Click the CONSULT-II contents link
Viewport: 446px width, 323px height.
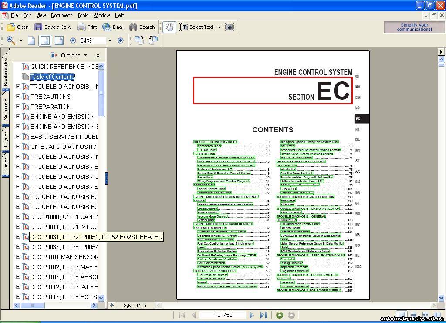[x=288, y=189]
